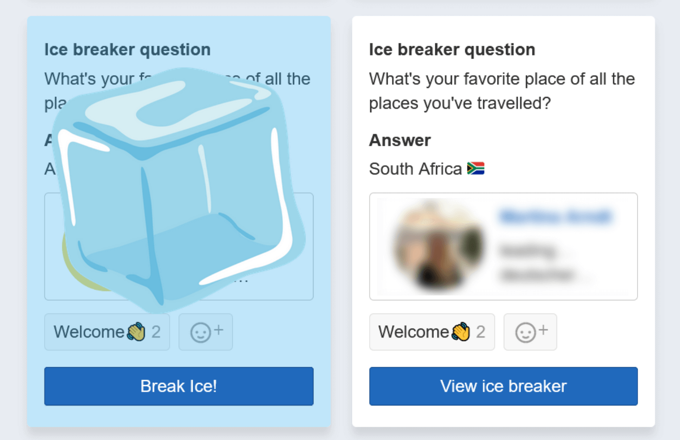The image size is (680, 440).
Task: Open the add-reaction smiley icon on the left card
Action: [206, 332]
